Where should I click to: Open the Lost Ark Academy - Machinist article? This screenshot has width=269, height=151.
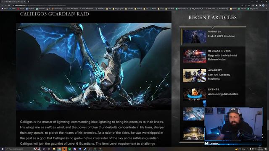pos(219,77)
